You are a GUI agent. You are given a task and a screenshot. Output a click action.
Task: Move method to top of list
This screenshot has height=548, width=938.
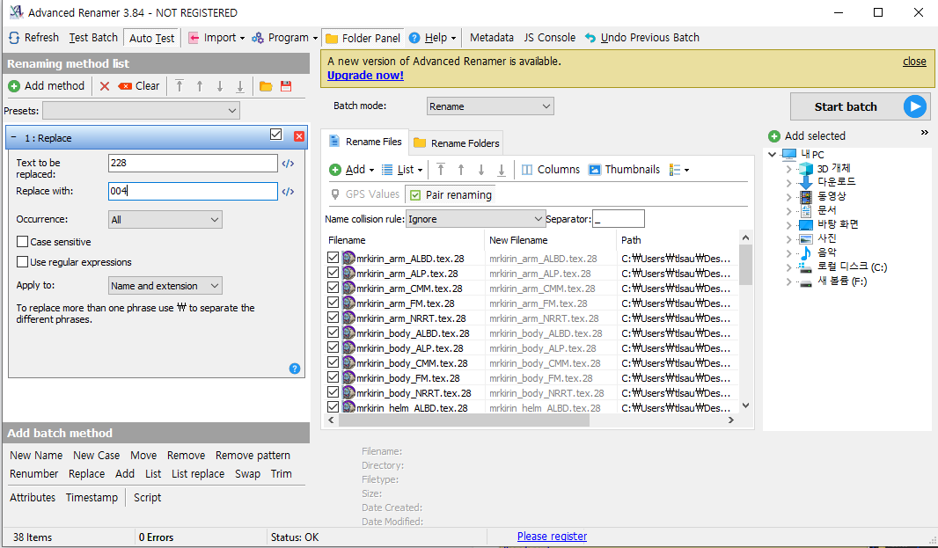point(180,86)
